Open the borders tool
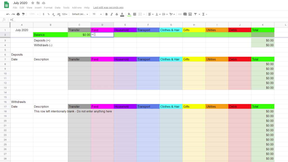The height and width of the screenshot is (162, 288). tap(135, 14)
